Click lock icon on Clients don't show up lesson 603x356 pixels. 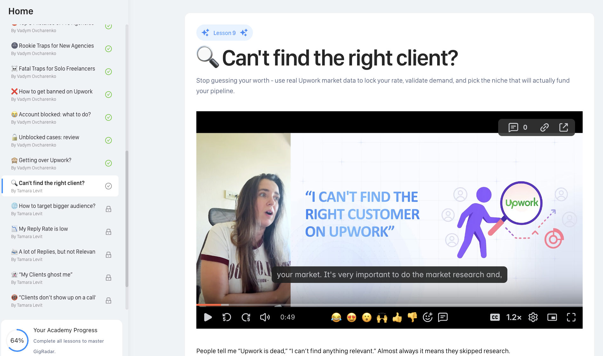[108, 300]
